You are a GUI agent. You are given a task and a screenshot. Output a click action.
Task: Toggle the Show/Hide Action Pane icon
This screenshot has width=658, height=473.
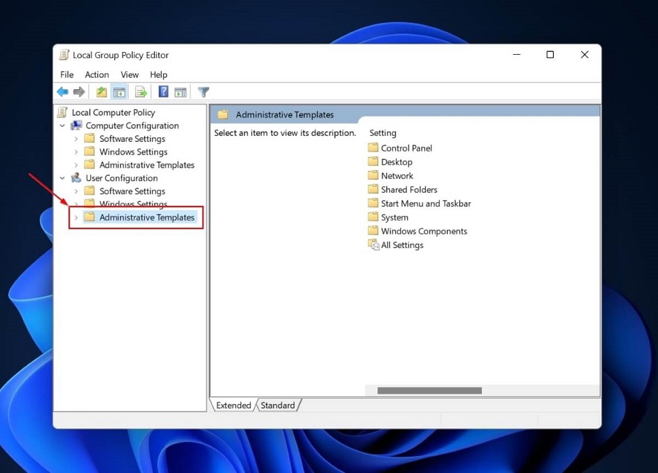(181, 92)
